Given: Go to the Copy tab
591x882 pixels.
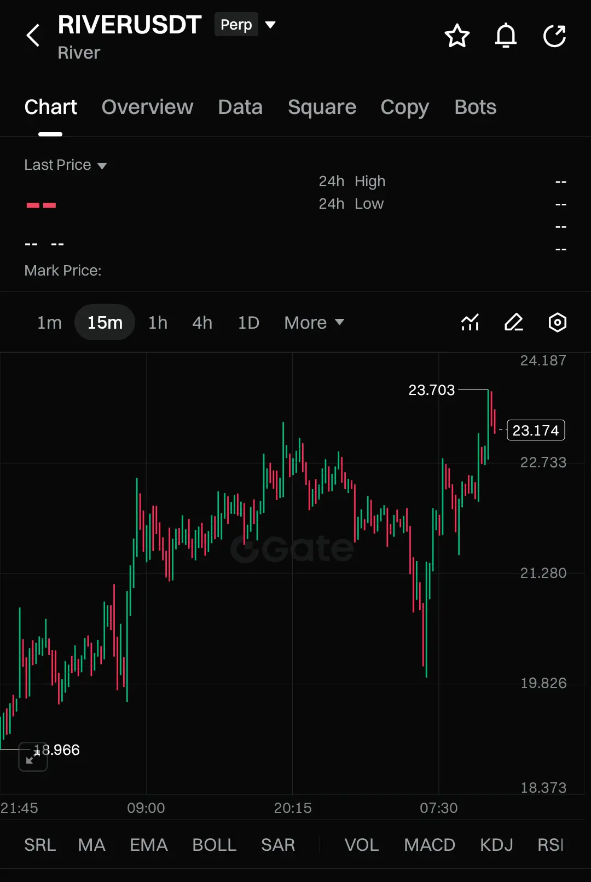Looking at the screenshot, I should [x=404, y=107].
